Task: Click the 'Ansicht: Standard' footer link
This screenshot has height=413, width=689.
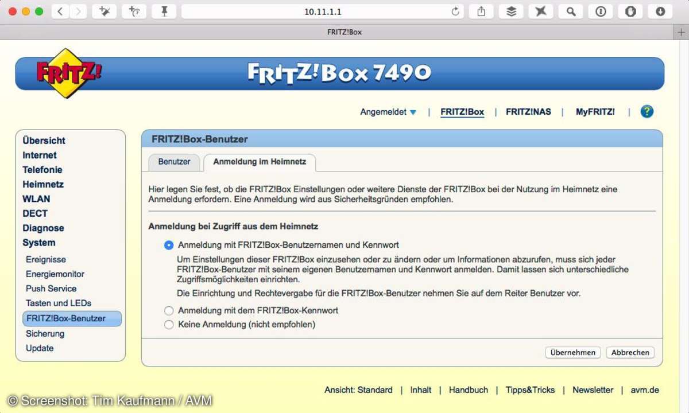Action: [x=358, y=390]
